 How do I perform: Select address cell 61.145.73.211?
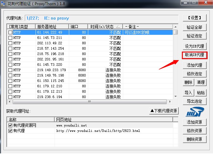[x=52, y=38]
